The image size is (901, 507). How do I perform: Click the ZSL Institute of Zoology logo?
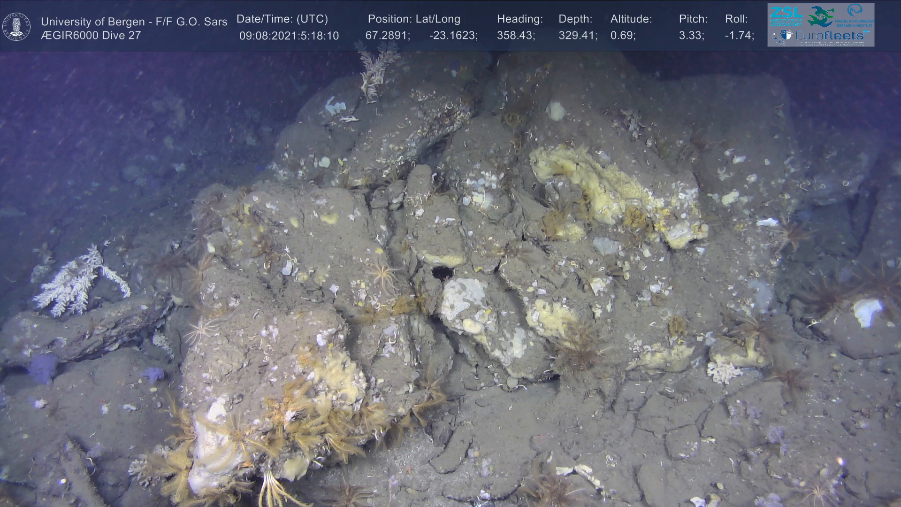click(x=786, y=16)
